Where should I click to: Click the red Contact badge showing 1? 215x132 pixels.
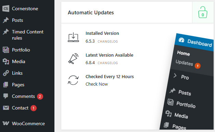34,108
